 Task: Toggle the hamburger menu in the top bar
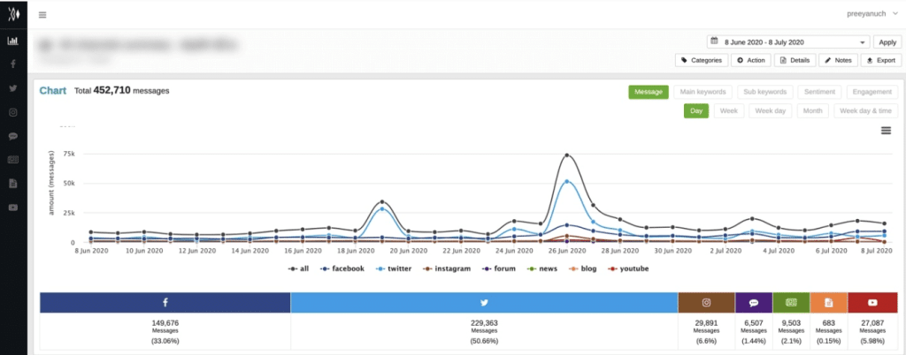(x=42, y=15)
